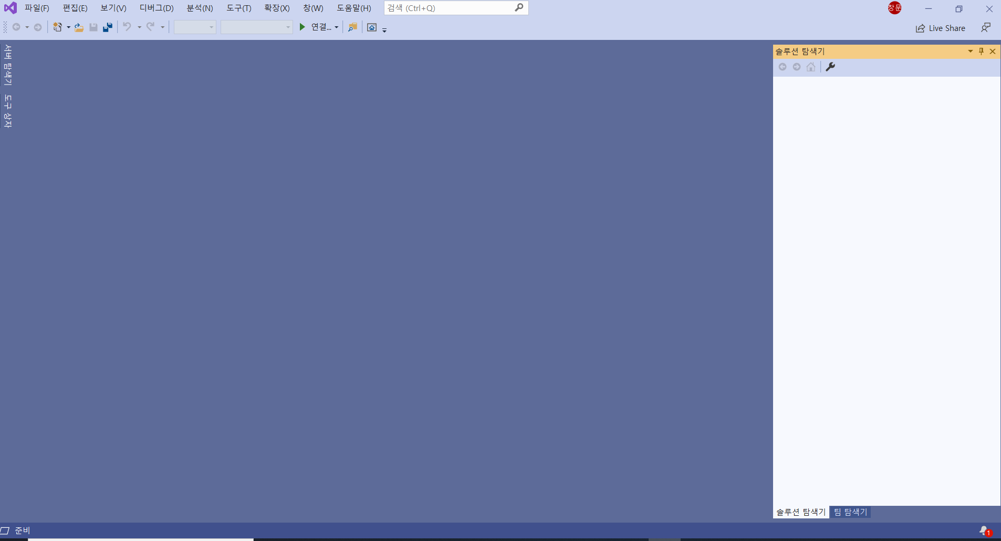Image resolution: width=1001 pixels, height=541 pixels.
Task: Open 솔루션 탐색기 window position dropdown
Action: pyautogui.click(x=970, y=51)
